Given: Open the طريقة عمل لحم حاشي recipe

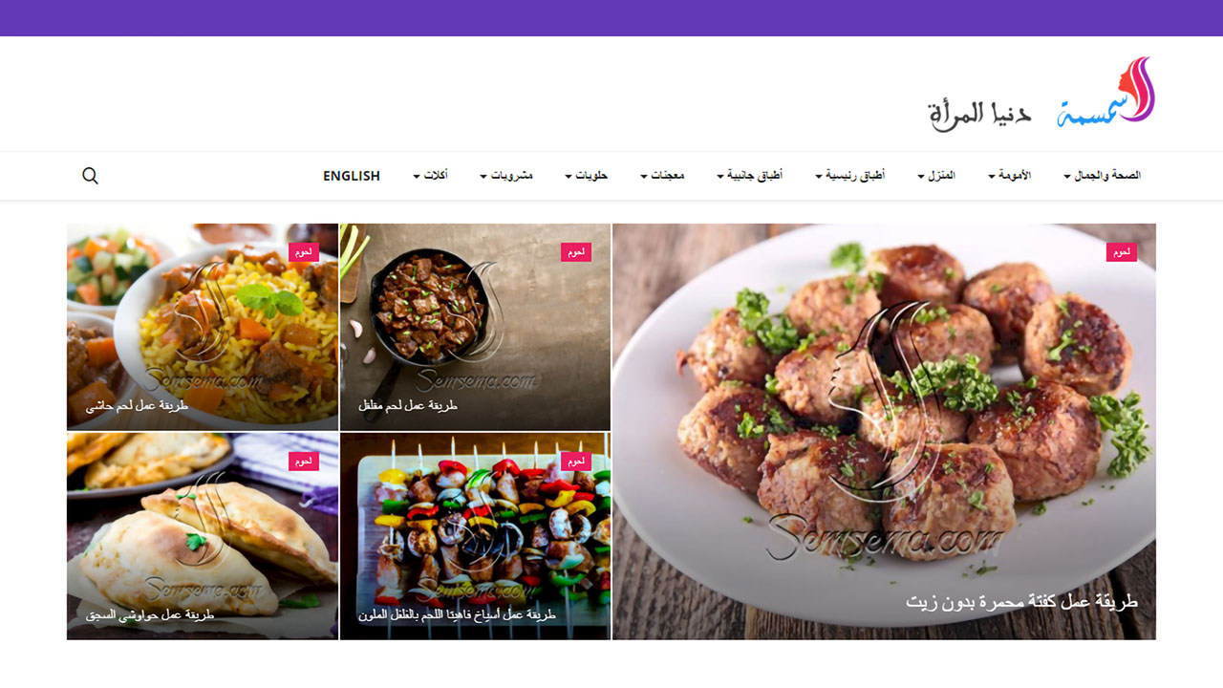Looking at the screenshot, I should [x=137, y=405].
